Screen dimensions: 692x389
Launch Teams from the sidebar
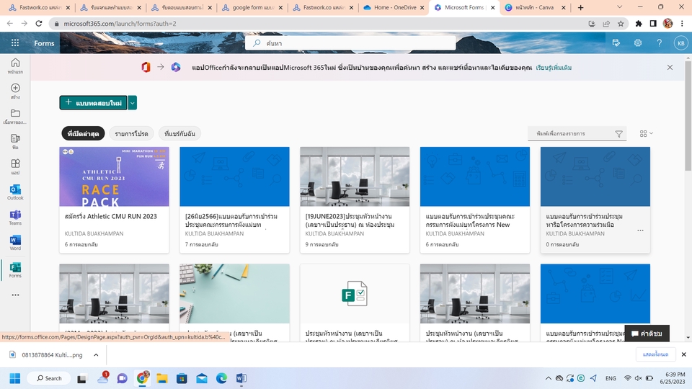point(15,217)
